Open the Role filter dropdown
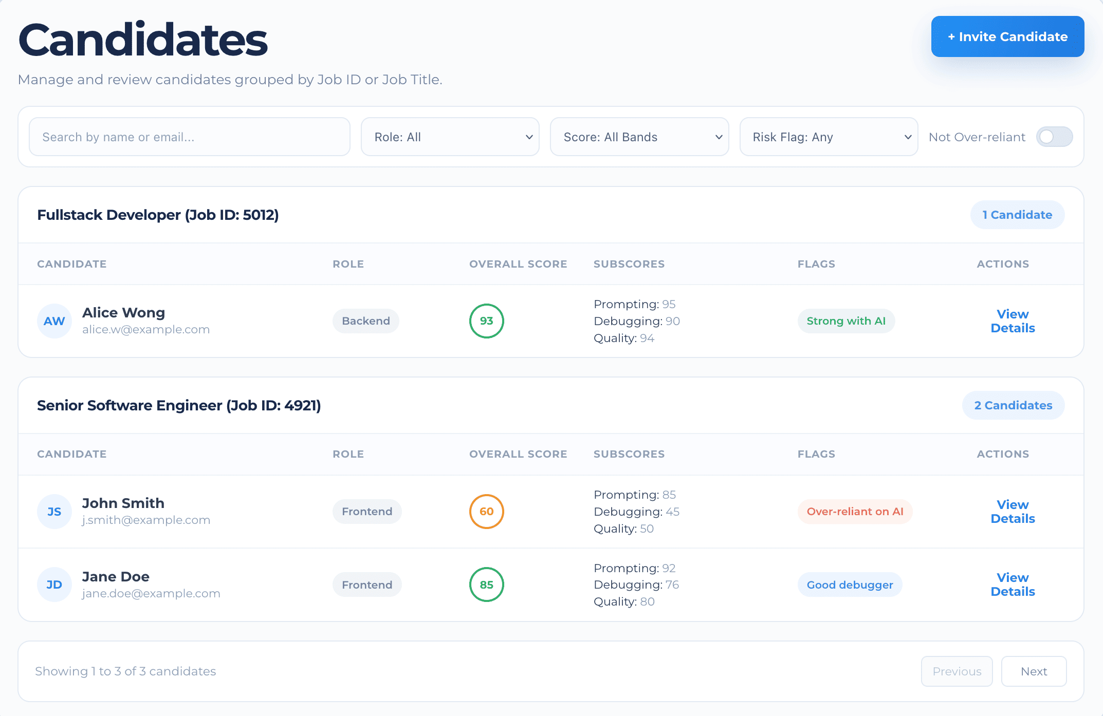This screenshot has height=716, width=1103. [450, 137]
